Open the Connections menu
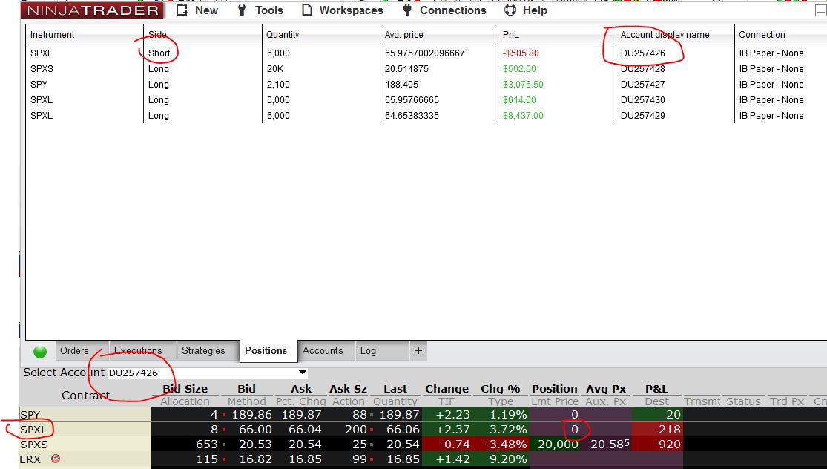 (x=453, y=10)
